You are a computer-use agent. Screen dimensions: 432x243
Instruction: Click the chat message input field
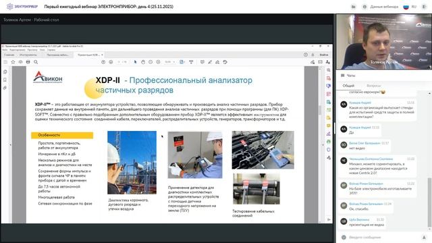pyautogui.click(x=383, y=237)
